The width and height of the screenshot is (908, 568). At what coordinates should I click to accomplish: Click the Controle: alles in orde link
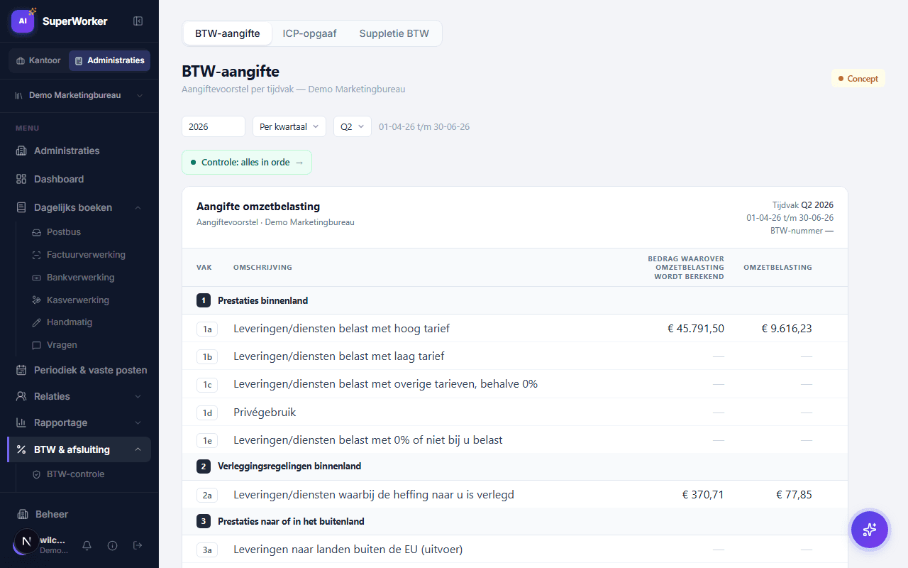coord(247,163)
